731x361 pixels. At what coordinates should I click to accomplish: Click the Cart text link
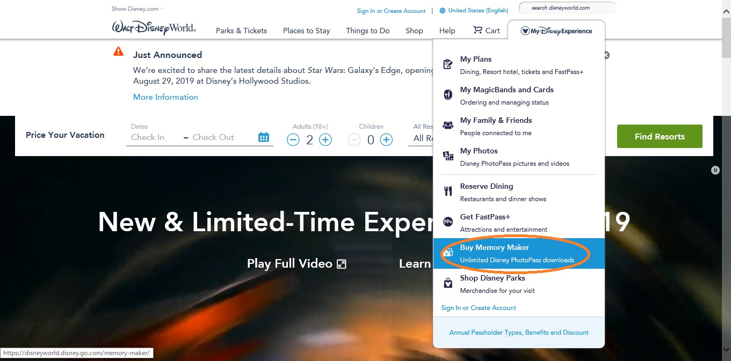[x=493, y=31]
